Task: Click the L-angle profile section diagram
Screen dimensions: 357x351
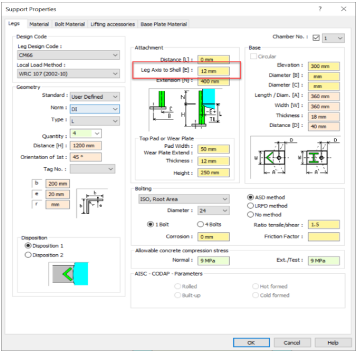Action: point(92,203)
